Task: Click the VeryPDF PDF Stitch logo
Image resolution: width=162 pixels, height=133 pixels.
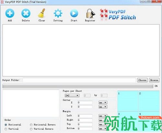Action: point(118,15)
